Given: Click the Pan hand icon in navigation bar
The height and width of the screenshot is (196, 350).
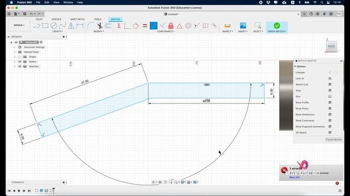Looking at the screenshot, I should point(165,182).
